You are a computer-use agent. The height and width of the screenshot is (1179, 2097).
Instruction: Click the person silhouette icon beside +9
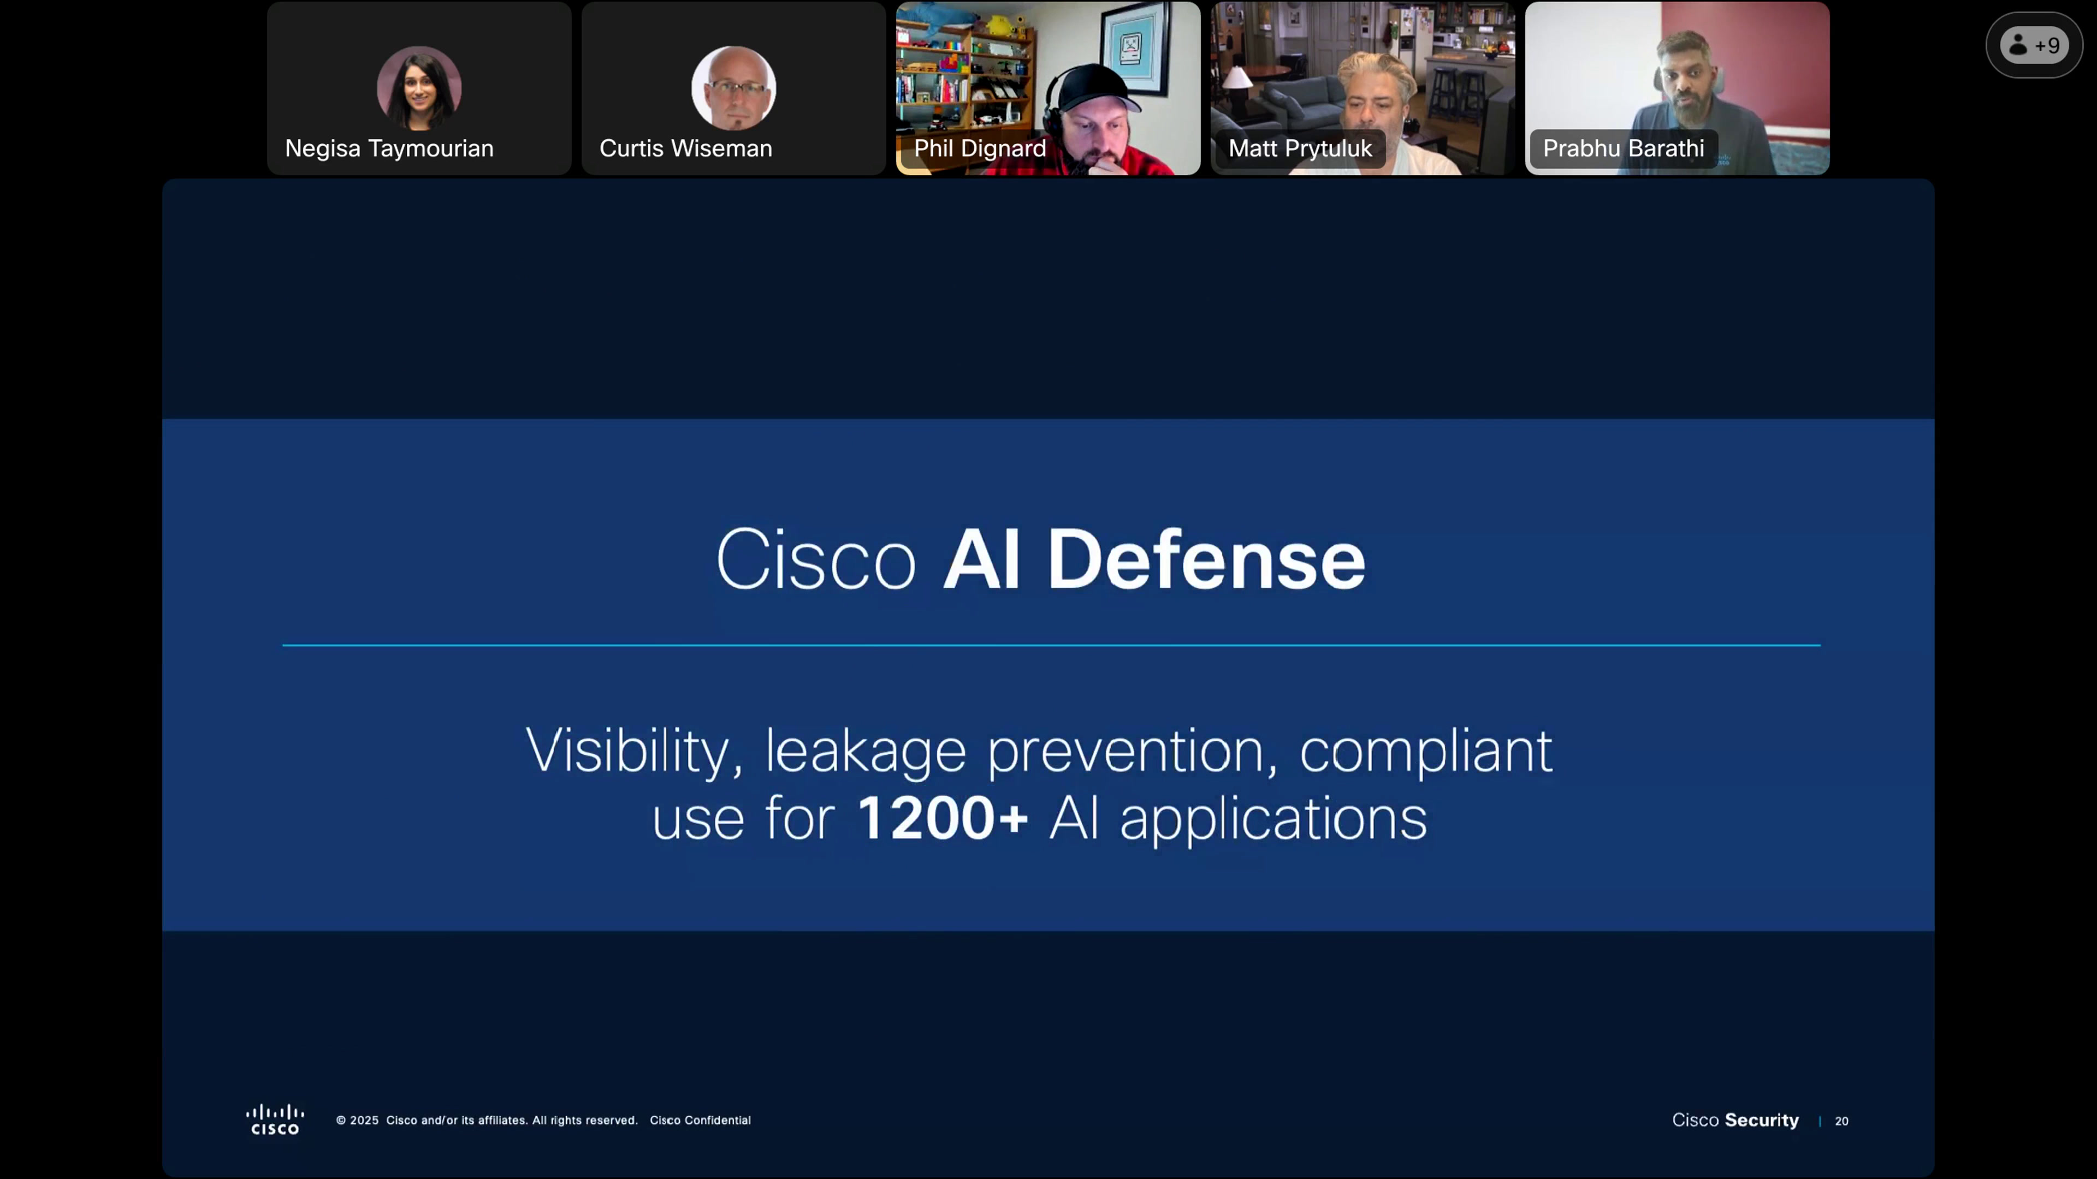(2019, 45)
